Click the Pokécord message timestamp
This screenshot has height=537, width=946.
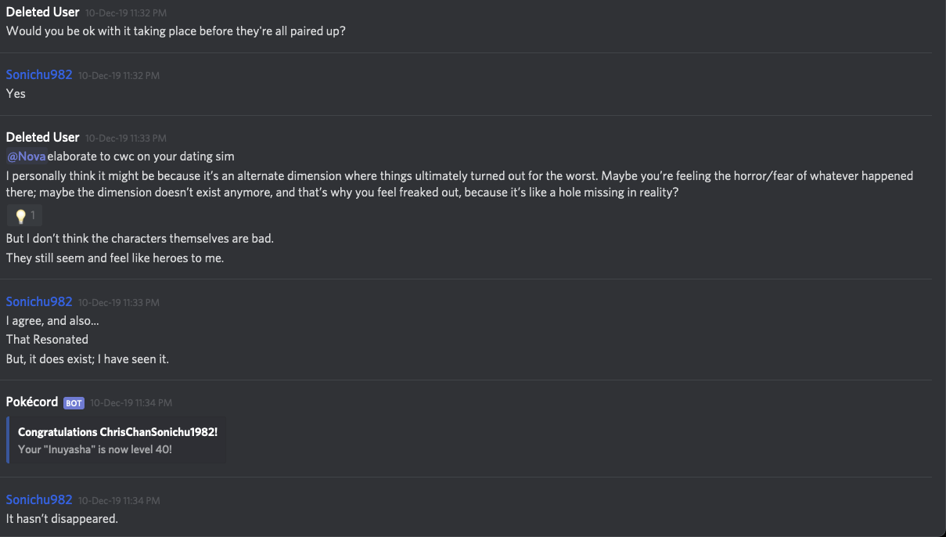click(131, 403)
